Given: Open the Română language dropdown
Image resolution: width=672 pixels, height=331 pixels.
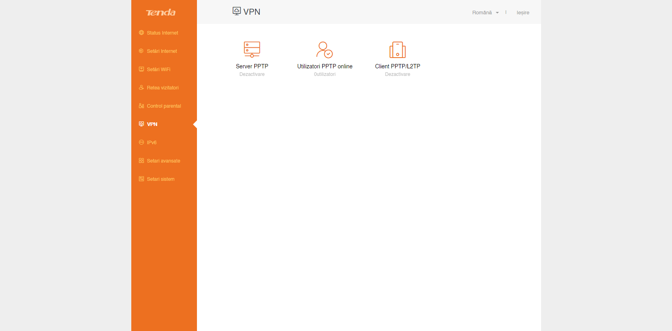Looking at the screenshot, I should 482,13.
